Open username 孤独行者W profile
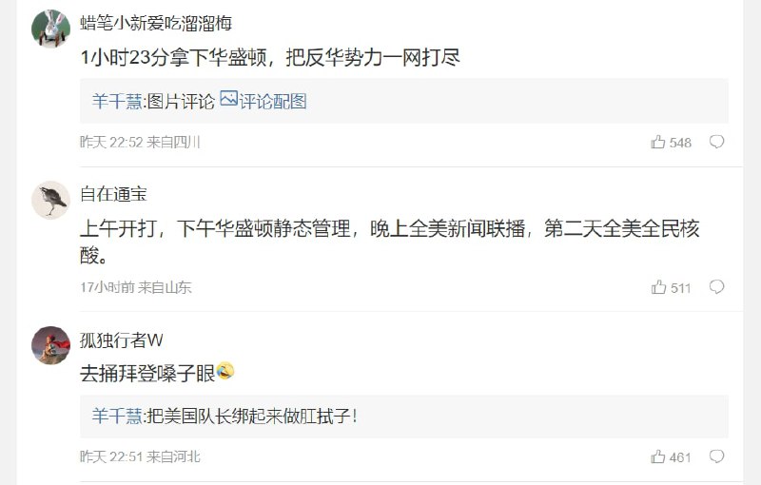Screen dimensions: 761x485 click(x=122, y=340)
